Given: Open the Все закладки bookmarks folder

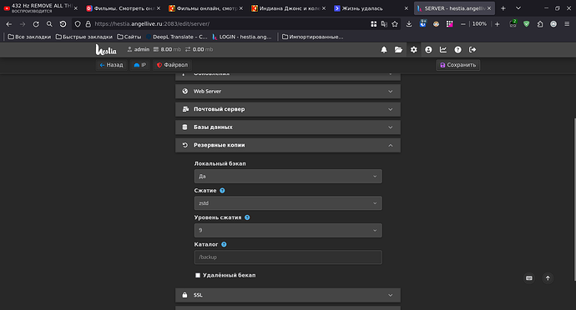Looking at the screenshot, I should pos(29,37).
